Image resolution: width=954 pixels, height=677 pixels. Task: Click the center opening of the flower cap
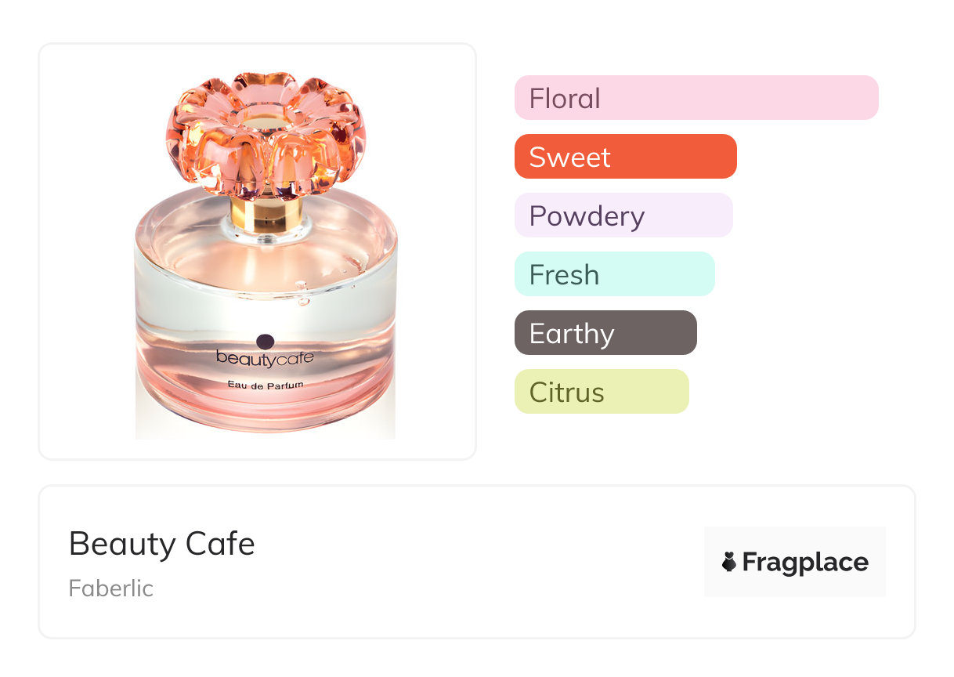click(x=266, y=124)
